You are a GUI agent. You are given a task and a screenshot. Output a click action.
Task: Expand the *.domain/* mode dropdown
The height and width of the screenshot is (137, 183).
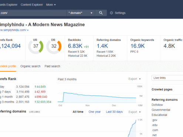[x=81, y=13]
